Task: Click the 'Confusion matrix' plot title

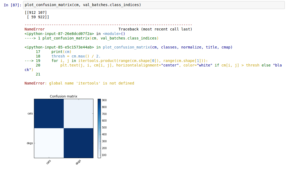Action: point(63,96)
